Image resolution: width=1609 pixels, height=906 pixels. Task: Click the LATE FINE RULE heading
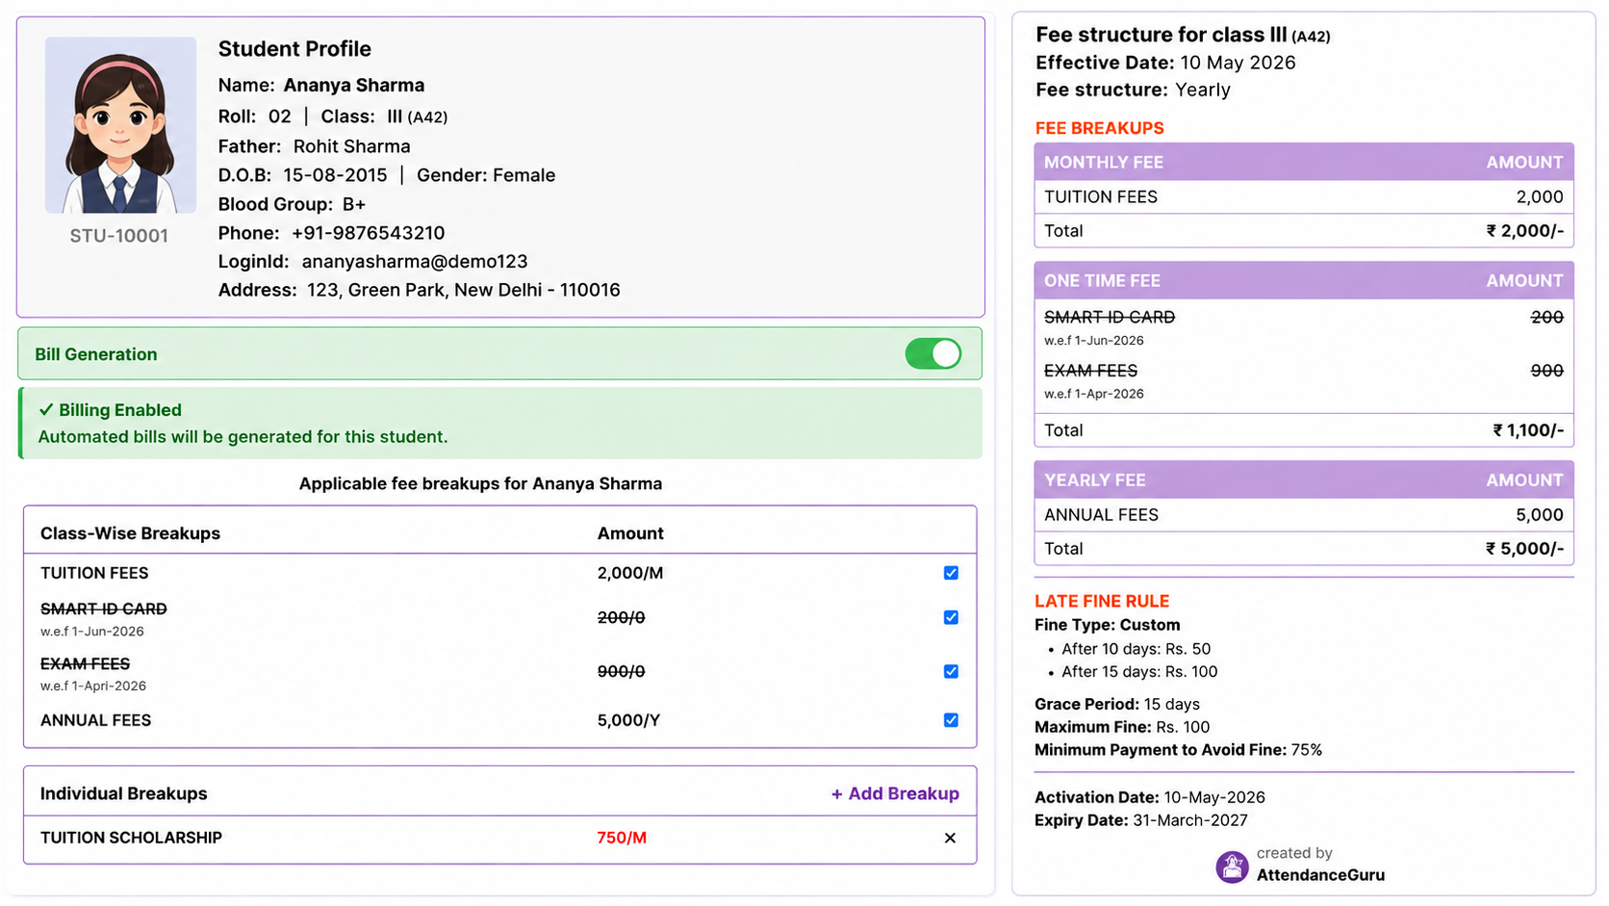(1102, 601)
